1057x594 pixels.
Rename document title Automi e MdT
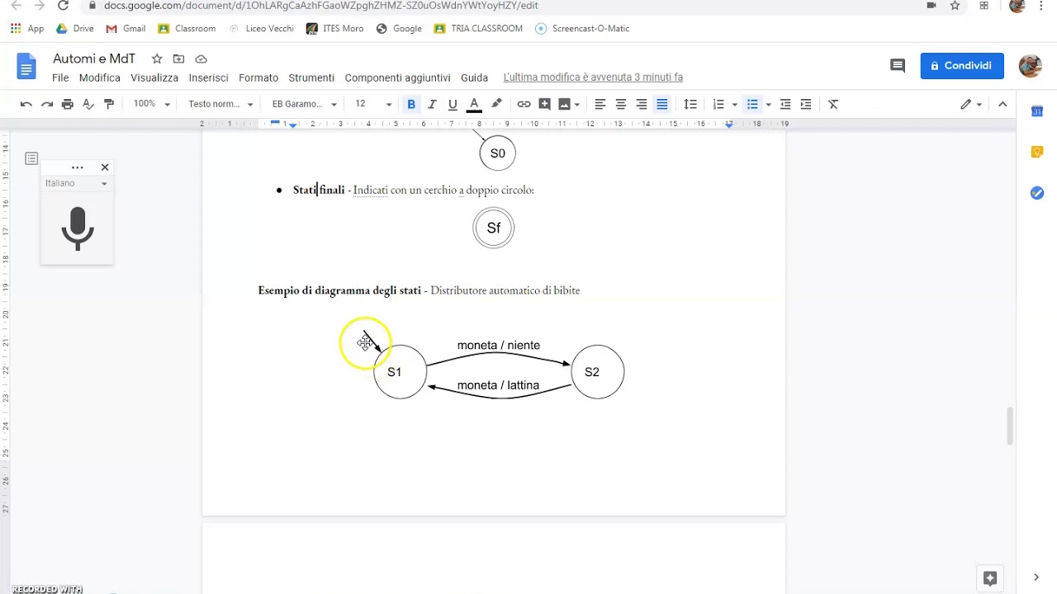tap(94, 59)
